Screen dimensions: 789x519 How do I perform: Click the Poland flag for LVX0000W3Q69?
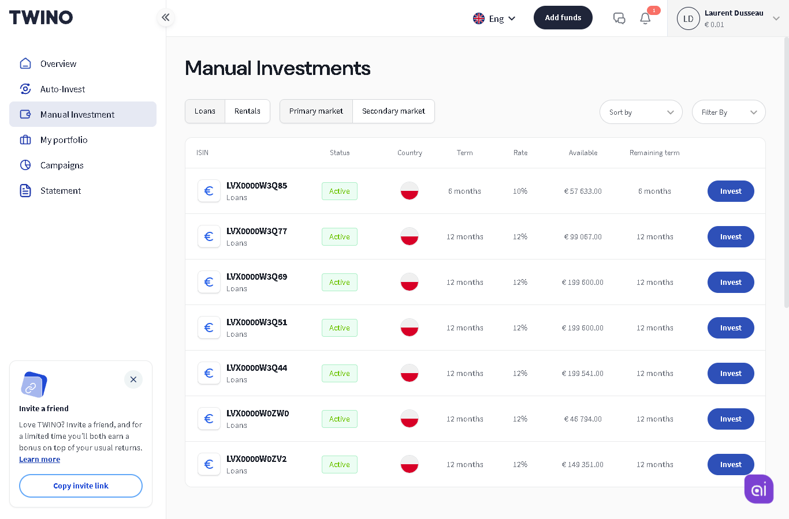click(x=410, y=282)
